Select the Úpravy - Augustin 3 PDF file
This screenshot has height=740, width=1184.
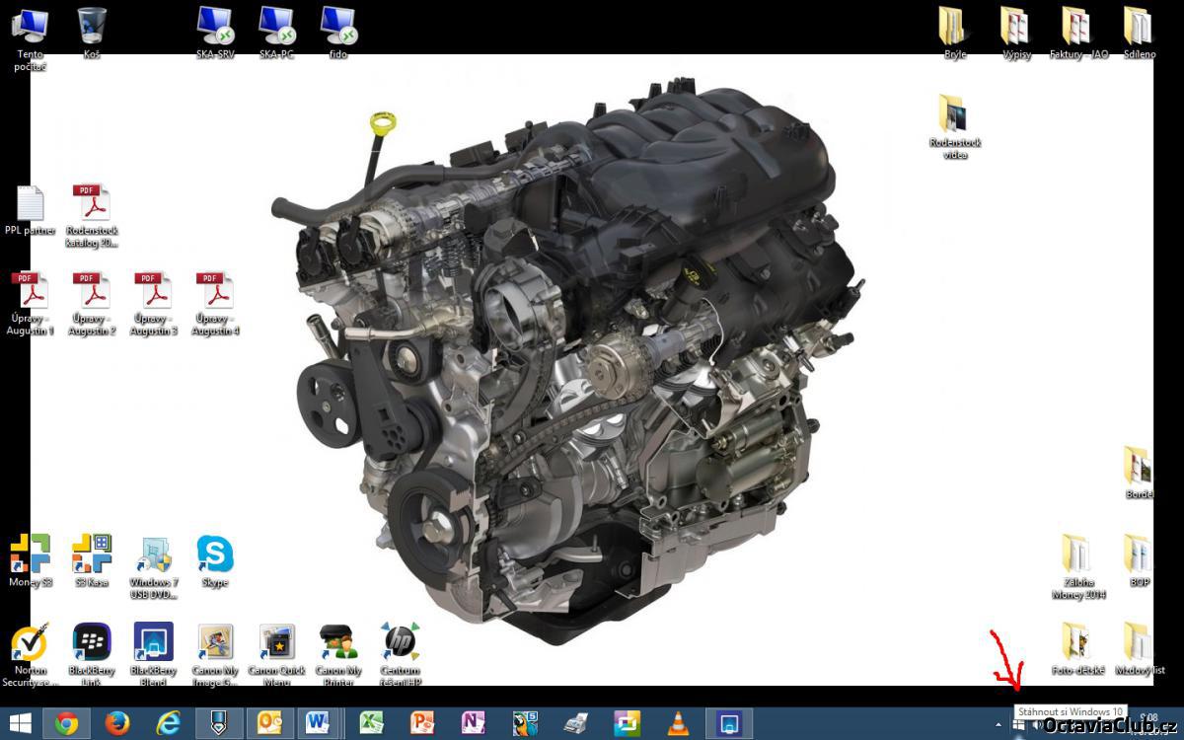(154, 292)
